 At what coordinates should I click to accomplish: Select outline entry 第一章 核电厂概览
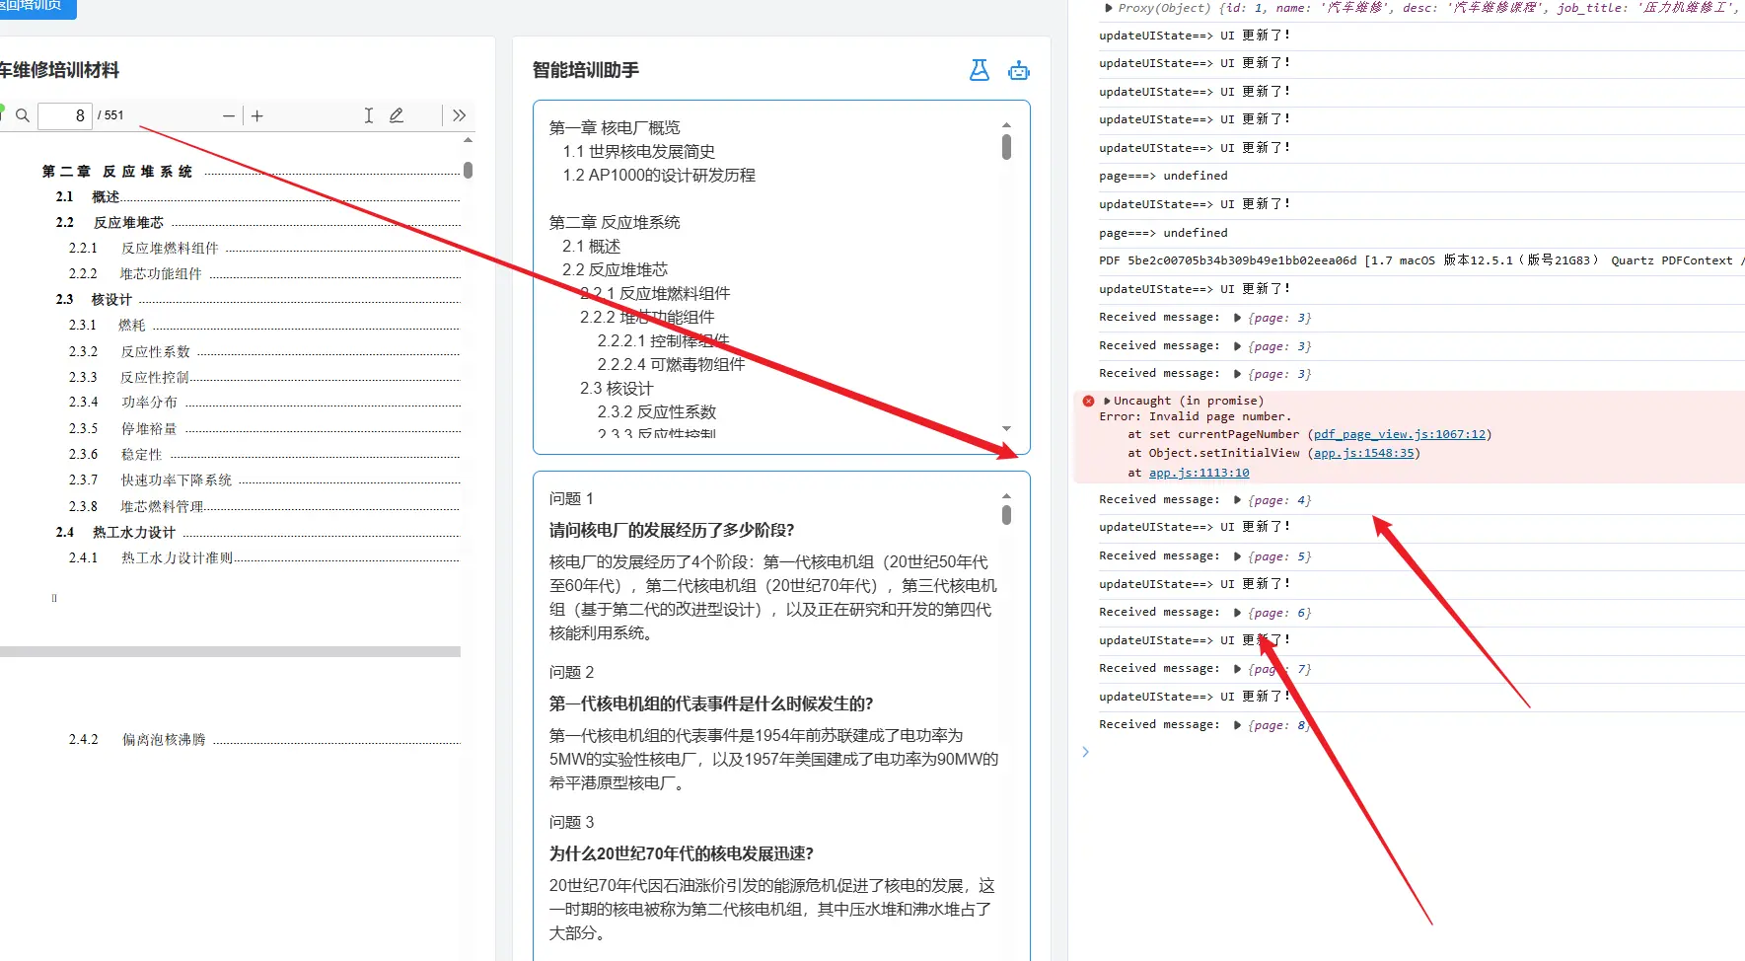615,128
